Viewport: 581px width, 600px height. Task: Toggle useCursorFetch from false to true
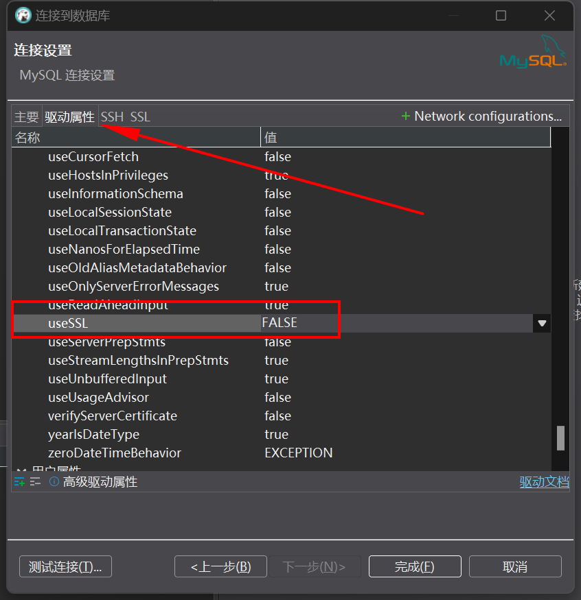click(277, 156)
